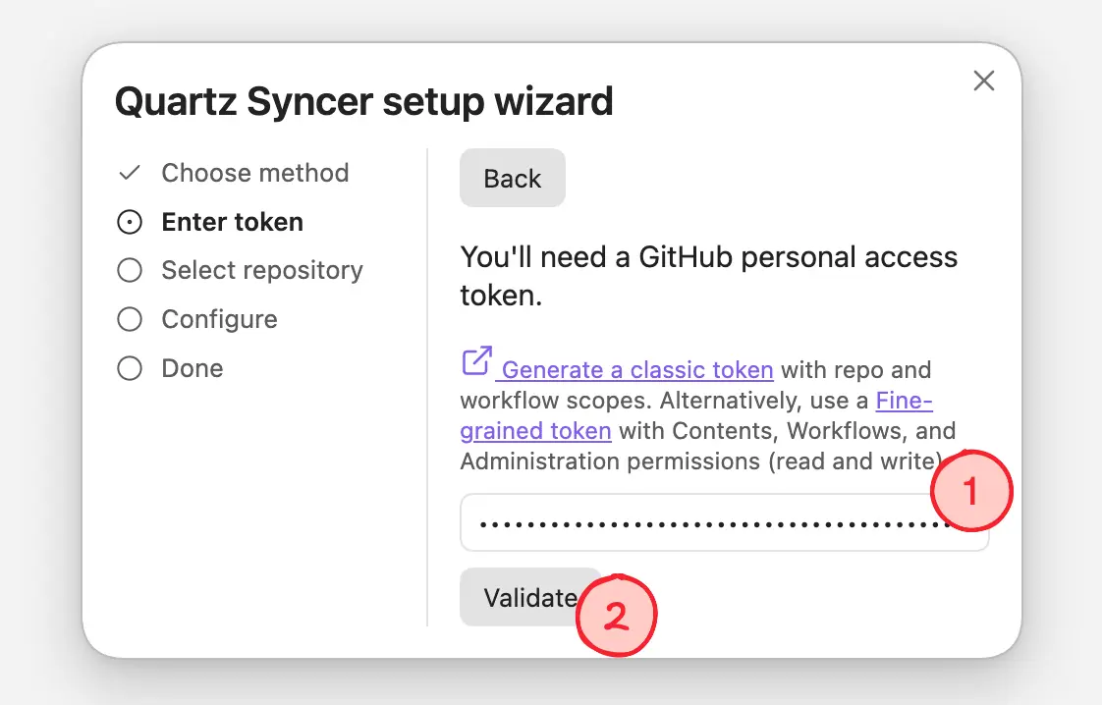1102x705 pixels.
Task: Jump to the Configure step label
Action: pyautogui.click(x=219, y=320)
